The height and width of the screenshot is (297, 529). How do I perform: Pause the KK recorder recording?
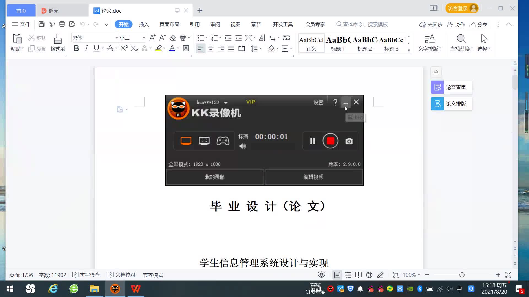click(312, 141)
